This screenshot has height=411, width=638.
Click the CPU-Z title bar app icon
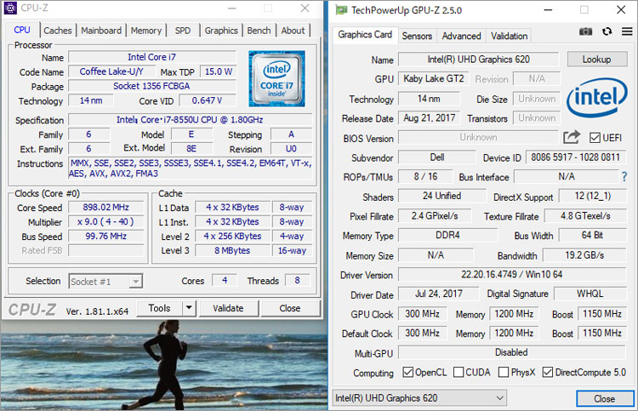pos(10,8)
